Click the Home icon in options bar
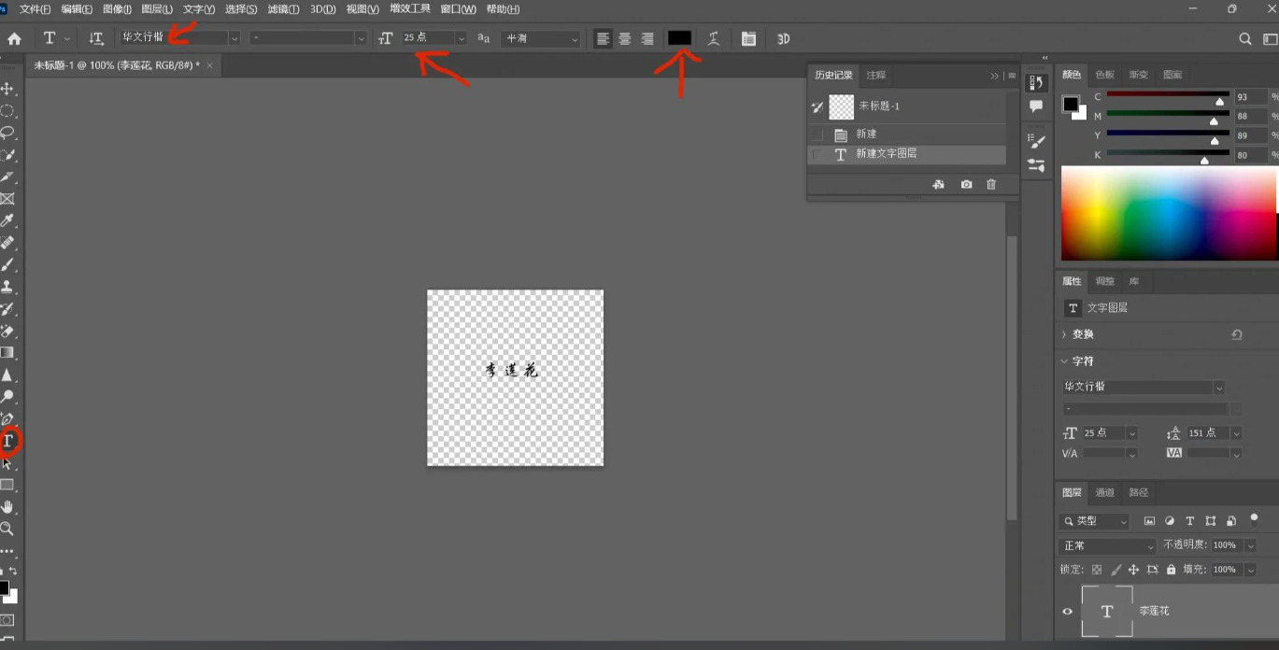Image resolution: width=1279 pixels, height=650 pixels. (x=14, y=38)
